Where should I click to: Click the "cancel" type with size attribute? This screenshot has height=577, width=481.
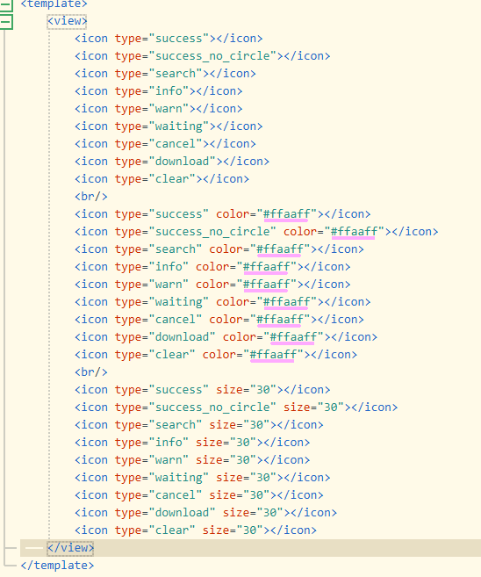176,495
